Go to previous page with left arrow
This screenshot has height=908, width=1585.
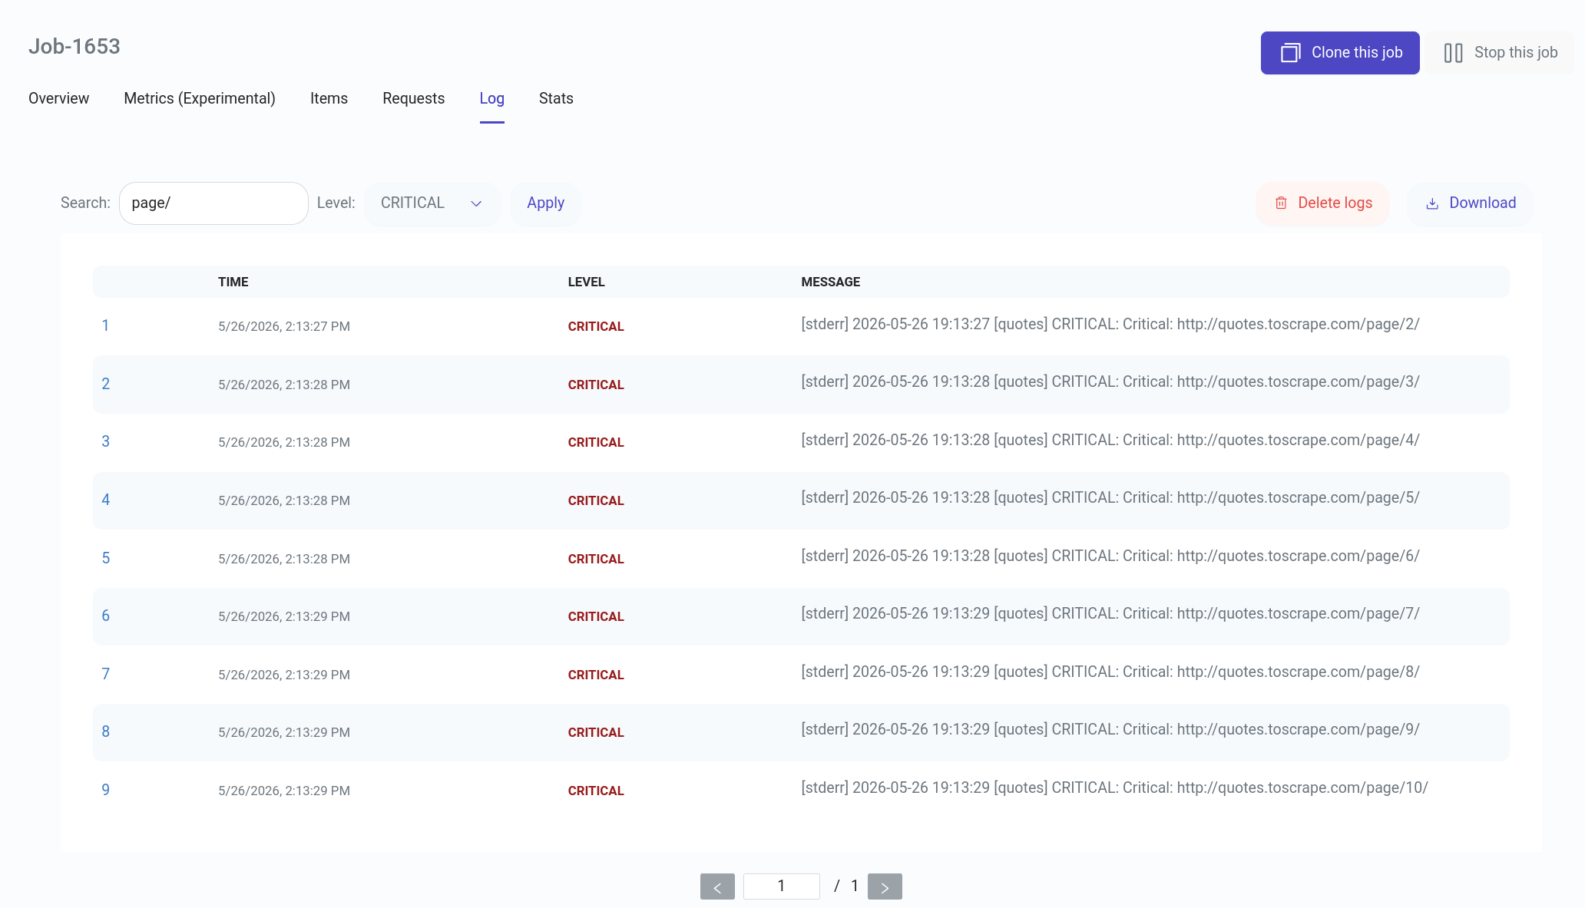(x=717, y=887)
